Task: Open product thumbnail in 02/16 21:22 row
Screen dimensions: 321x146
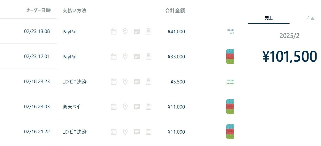Action: (230, 132)
